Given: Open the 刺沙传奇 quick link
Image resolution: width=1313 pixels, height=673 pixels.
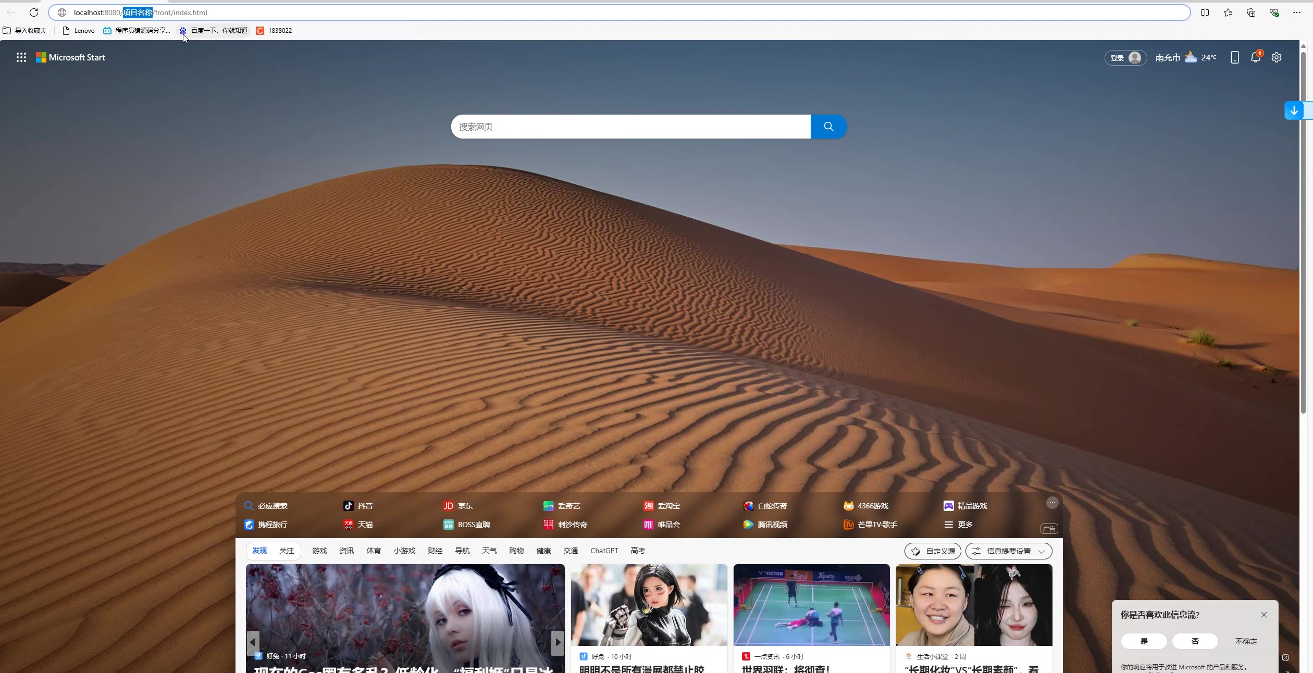Looking at the screenshot, I should click(565, 525).
